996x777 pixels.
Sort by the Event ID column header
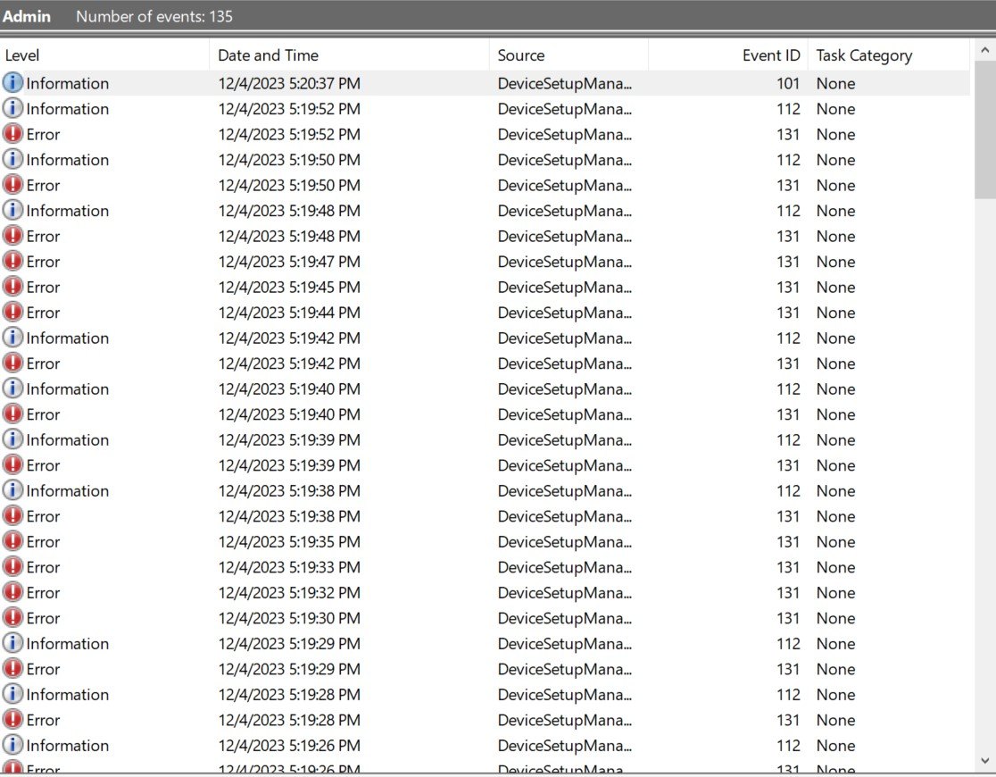728,55
